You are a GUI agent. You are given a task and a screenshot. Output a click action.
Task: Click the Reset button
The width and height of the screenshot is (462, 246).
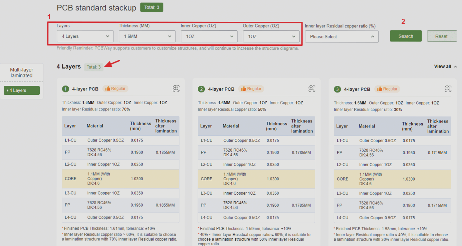(442, 36)
